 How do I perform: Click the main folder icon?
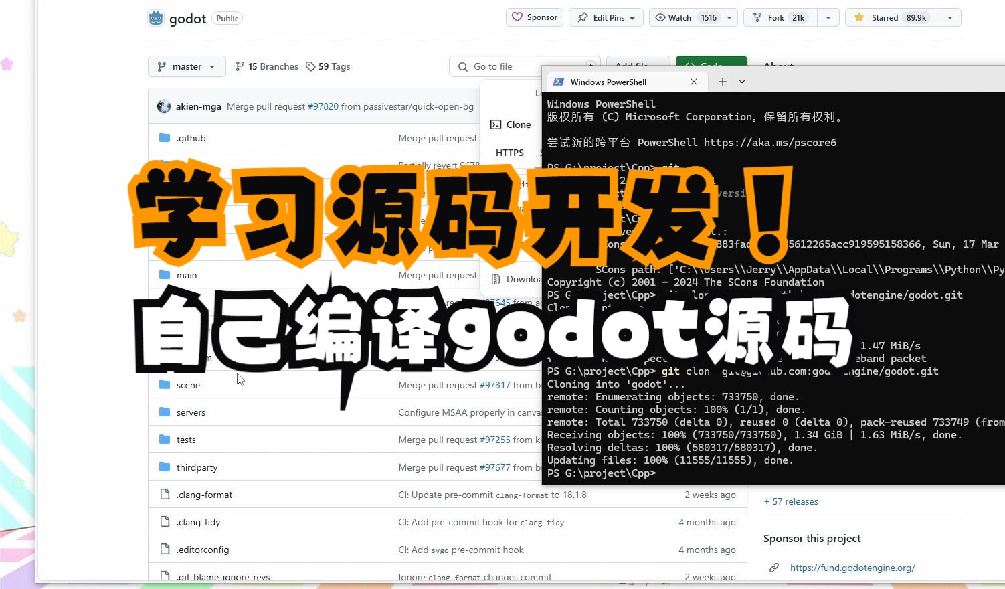click(165, 274)
